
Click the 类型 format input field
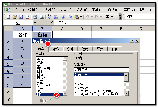101,70
